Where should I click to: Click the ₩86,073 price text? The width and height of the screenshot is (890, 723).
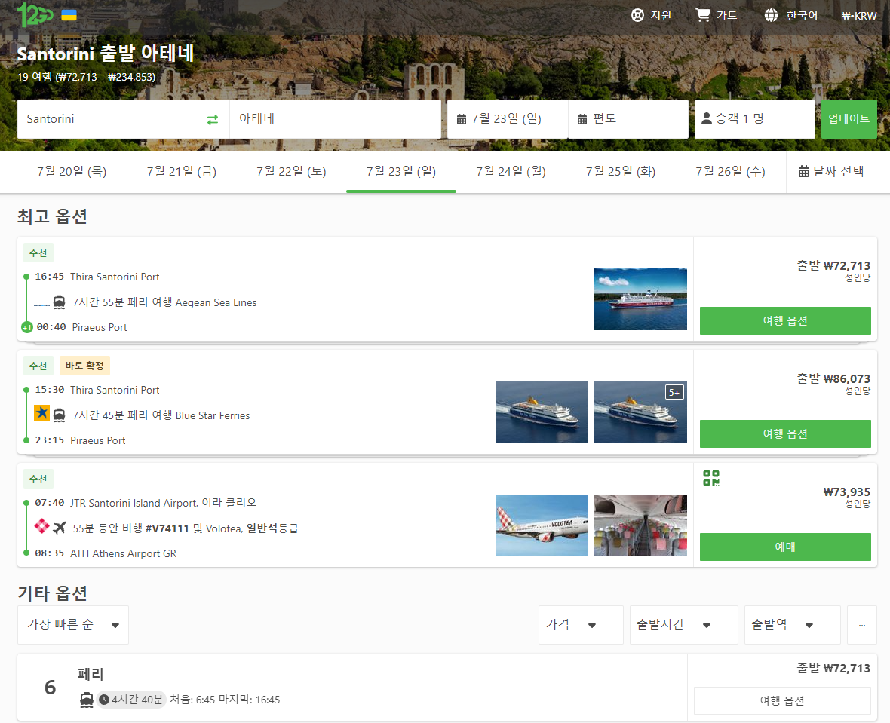(x=846, y=378)
